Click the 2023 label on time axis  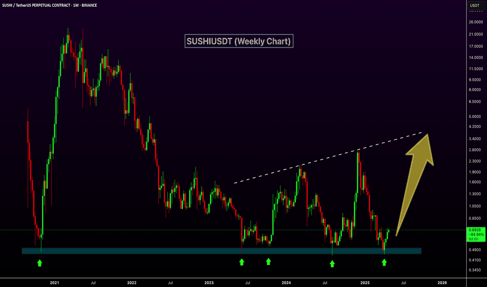tap(209, 283)
